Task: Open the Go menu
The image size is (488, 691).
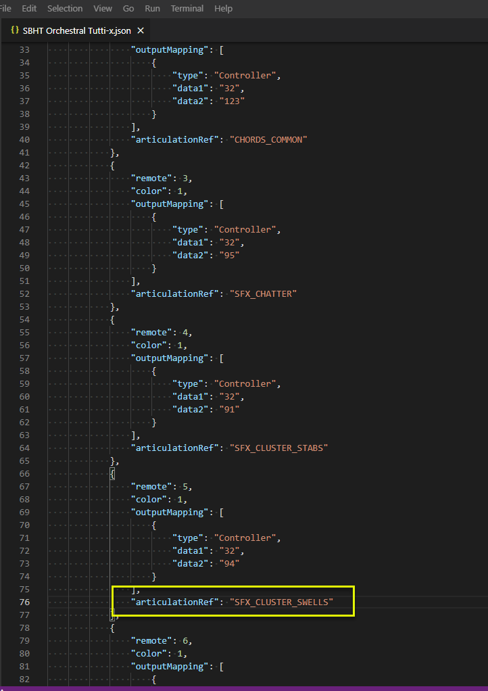Action: point(128,8)
